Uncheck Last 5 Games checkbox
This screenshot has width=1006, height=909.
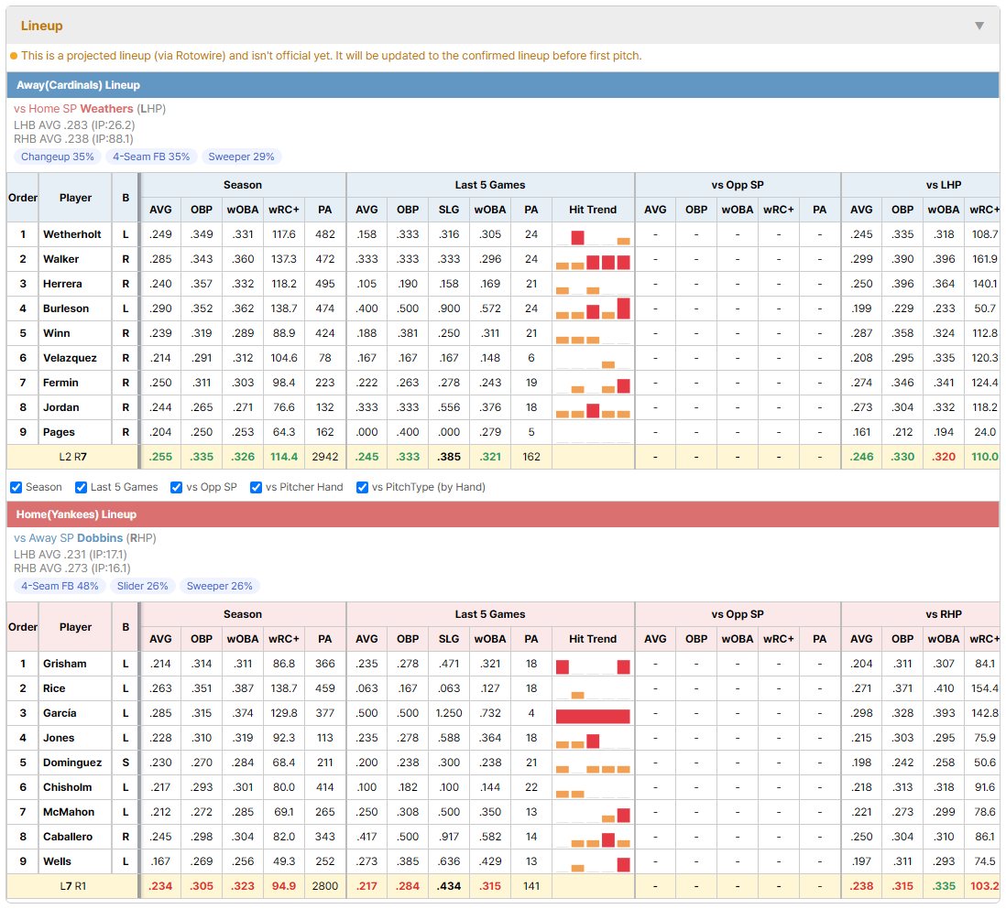[81, 487]
